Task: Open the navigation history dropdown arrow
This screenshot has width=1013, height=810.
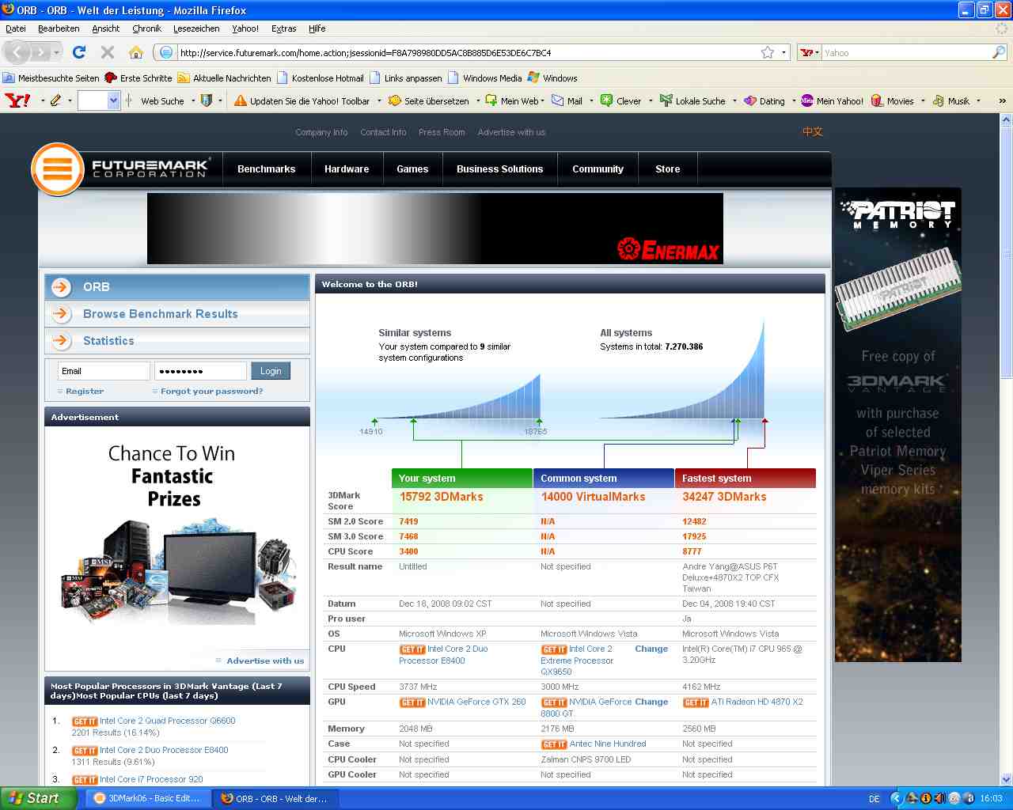Action: (56, 53)
